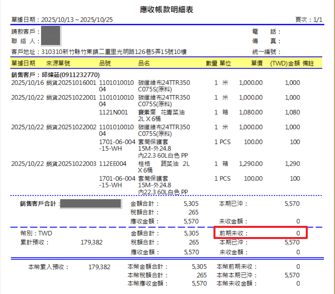Click the 來源單號 column header
This screenshot has width=335, height=294.
(x=58, y=64)
